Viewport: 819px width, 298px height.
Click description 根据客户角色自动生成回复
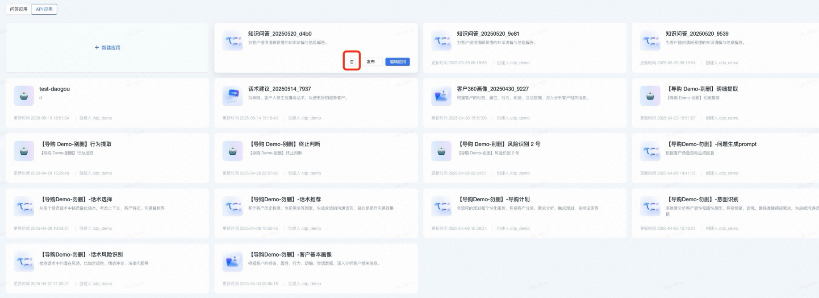pyautogui.click(x=690, y=153)
